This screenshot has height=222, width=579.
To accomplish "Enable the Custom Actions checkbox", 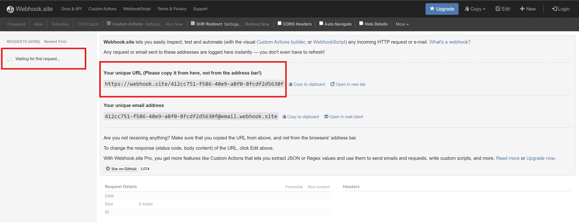I will (x=109, y=24).
